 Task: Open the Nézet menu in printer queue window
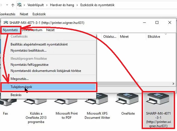pyautogui.click(x=50, y=30)
